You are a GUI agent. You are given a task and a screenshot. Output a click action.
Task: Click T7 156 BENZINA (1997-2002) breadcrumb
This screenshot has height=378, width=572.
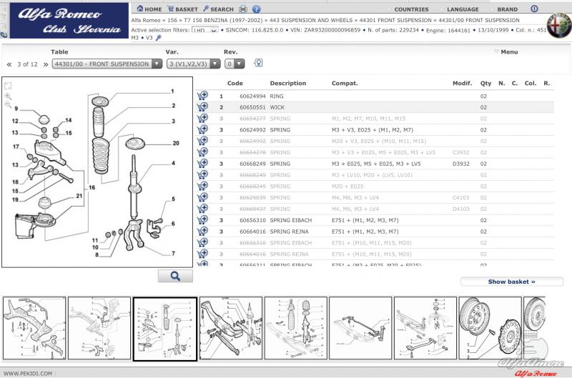pyautogui.click(x=223, y=21)
